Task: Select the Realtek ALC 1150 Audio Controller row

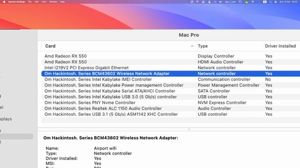Action: point(171,108)
